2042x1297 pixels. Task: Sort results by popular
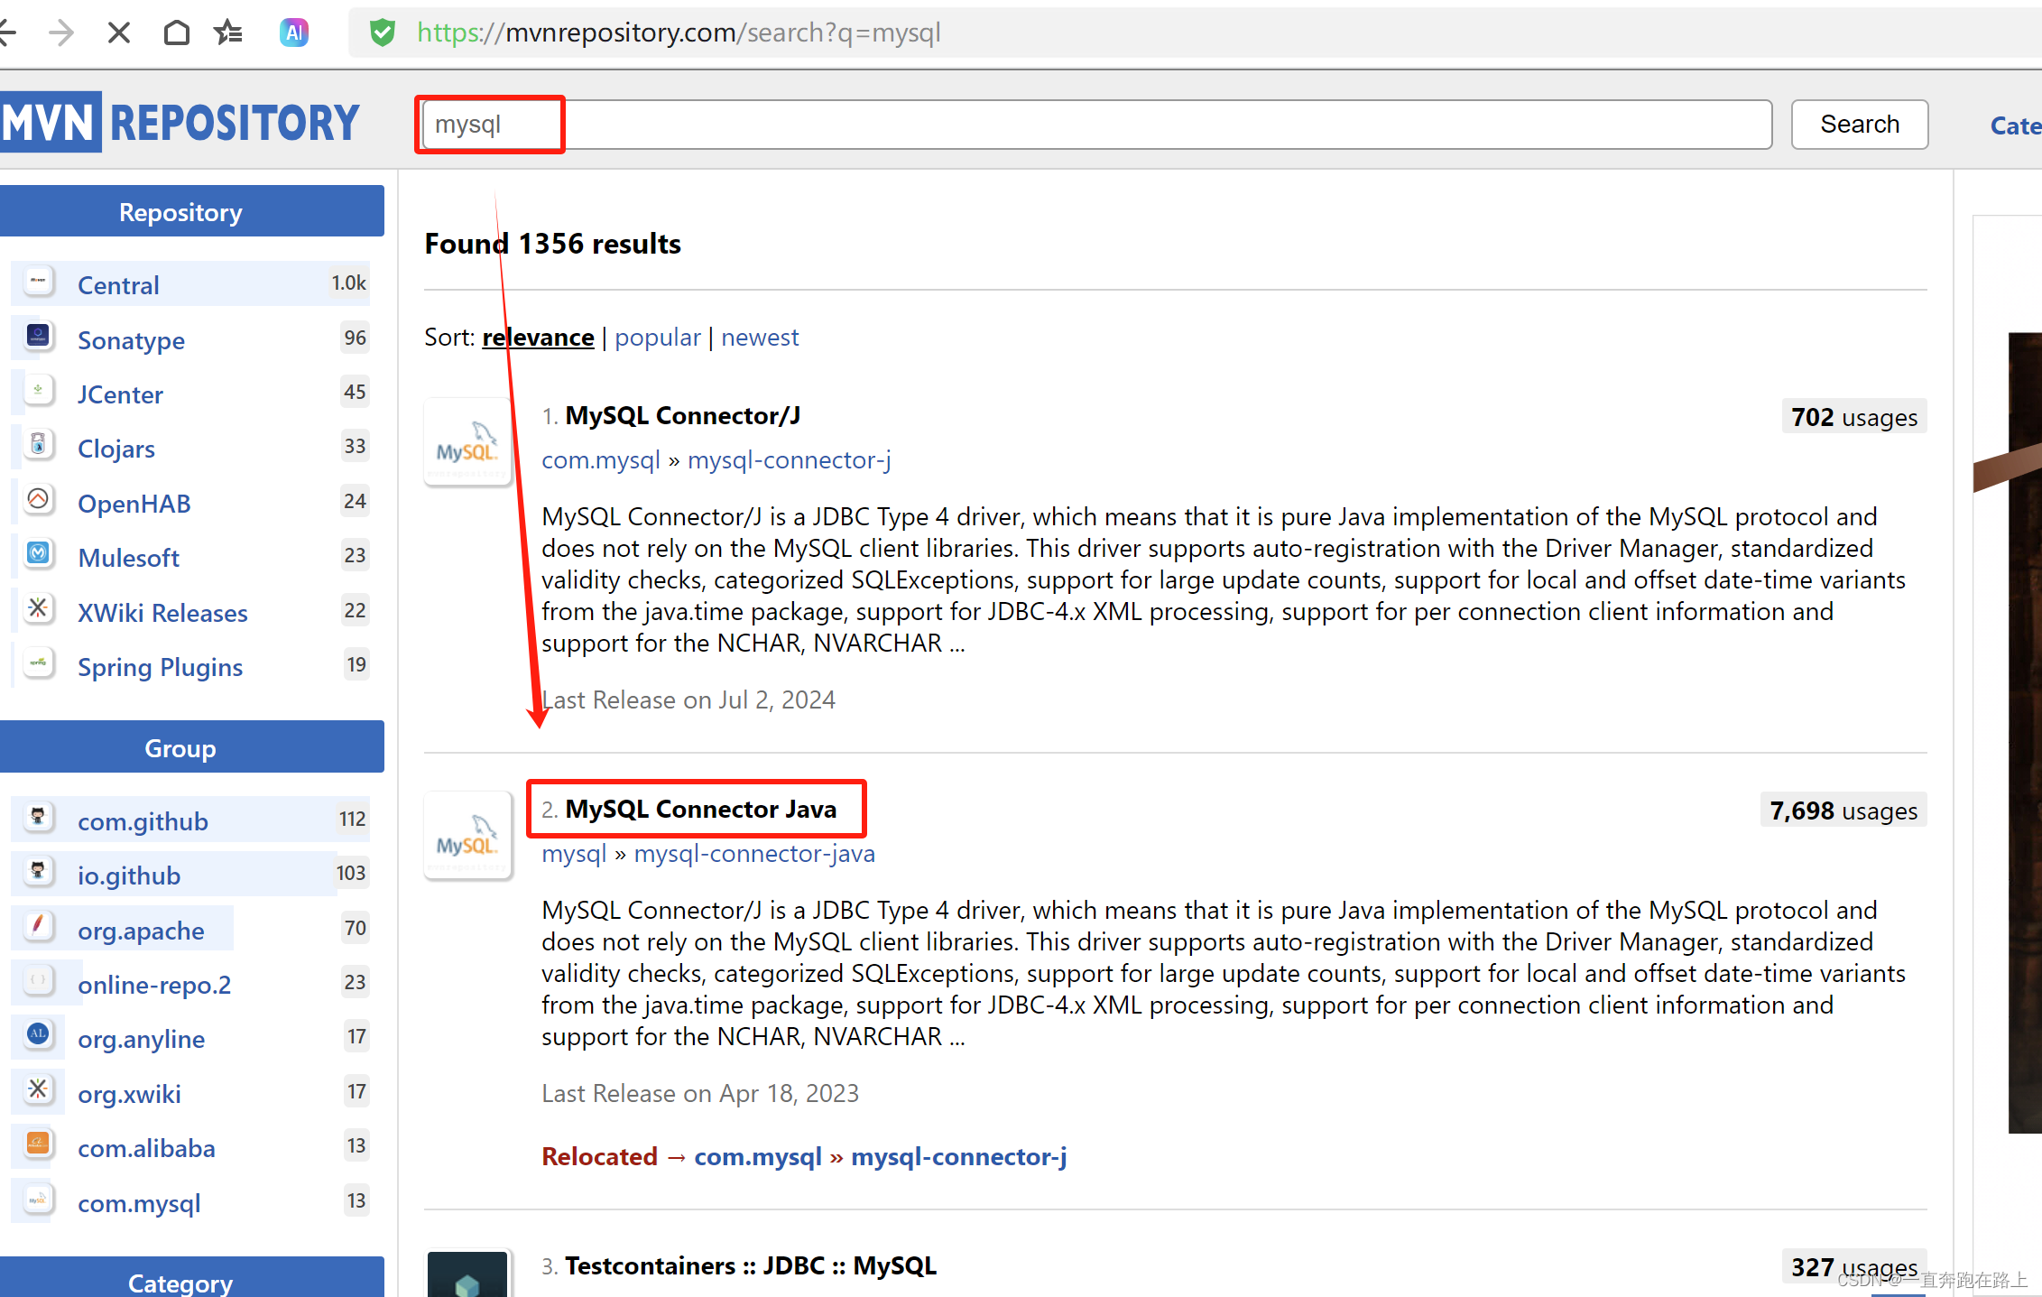pyautogui.click(x=658, y=338)
